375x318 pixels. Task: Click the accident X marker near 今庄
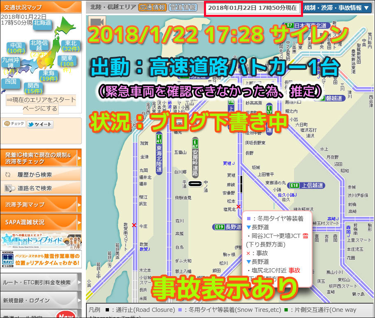tap(134, 225)
